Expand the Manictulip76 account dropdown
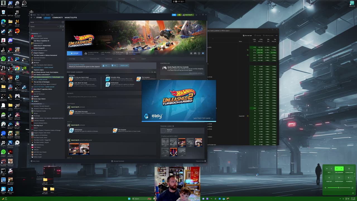Screen dimensions: 357x201 (188, 15)
